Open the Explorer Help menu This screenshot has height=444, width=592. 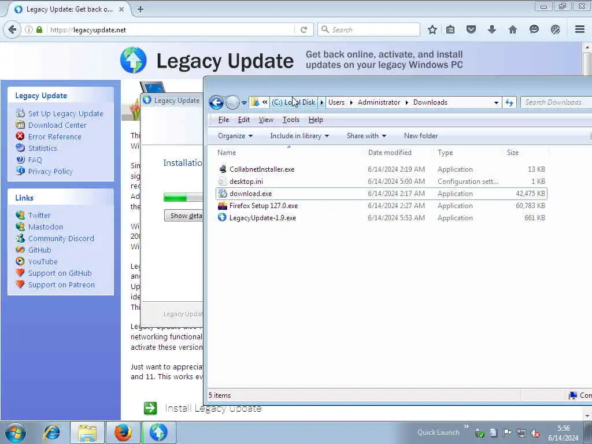[x=316, y=120]
